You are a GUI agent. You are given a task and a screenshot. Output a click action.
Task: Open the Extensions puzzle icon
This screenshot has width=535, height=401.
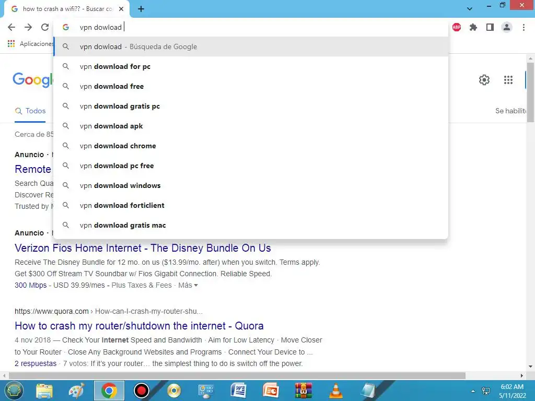(x=473, y=27)
